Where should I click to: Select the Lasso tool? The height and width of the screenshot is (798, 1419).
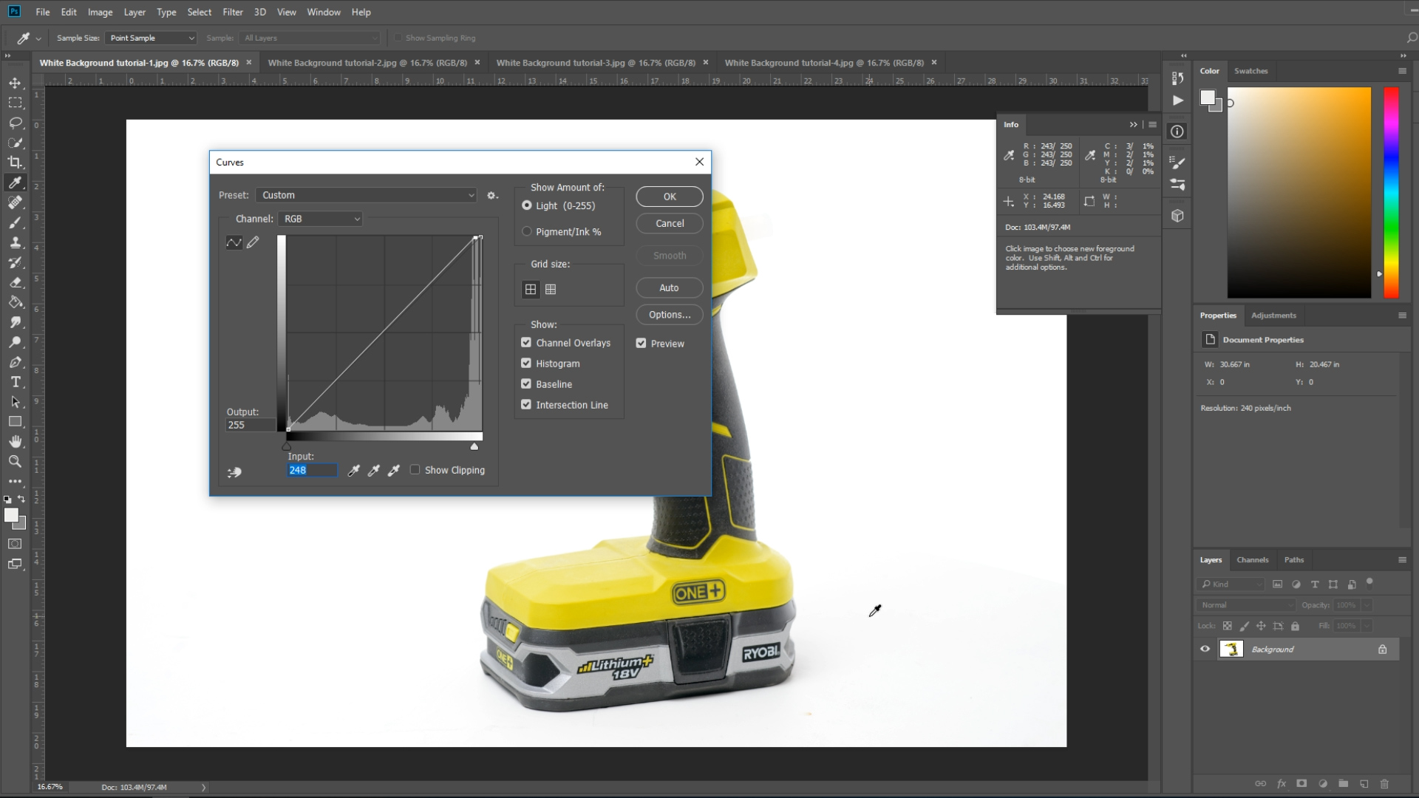pyautogui.click(x=15, y=123)
